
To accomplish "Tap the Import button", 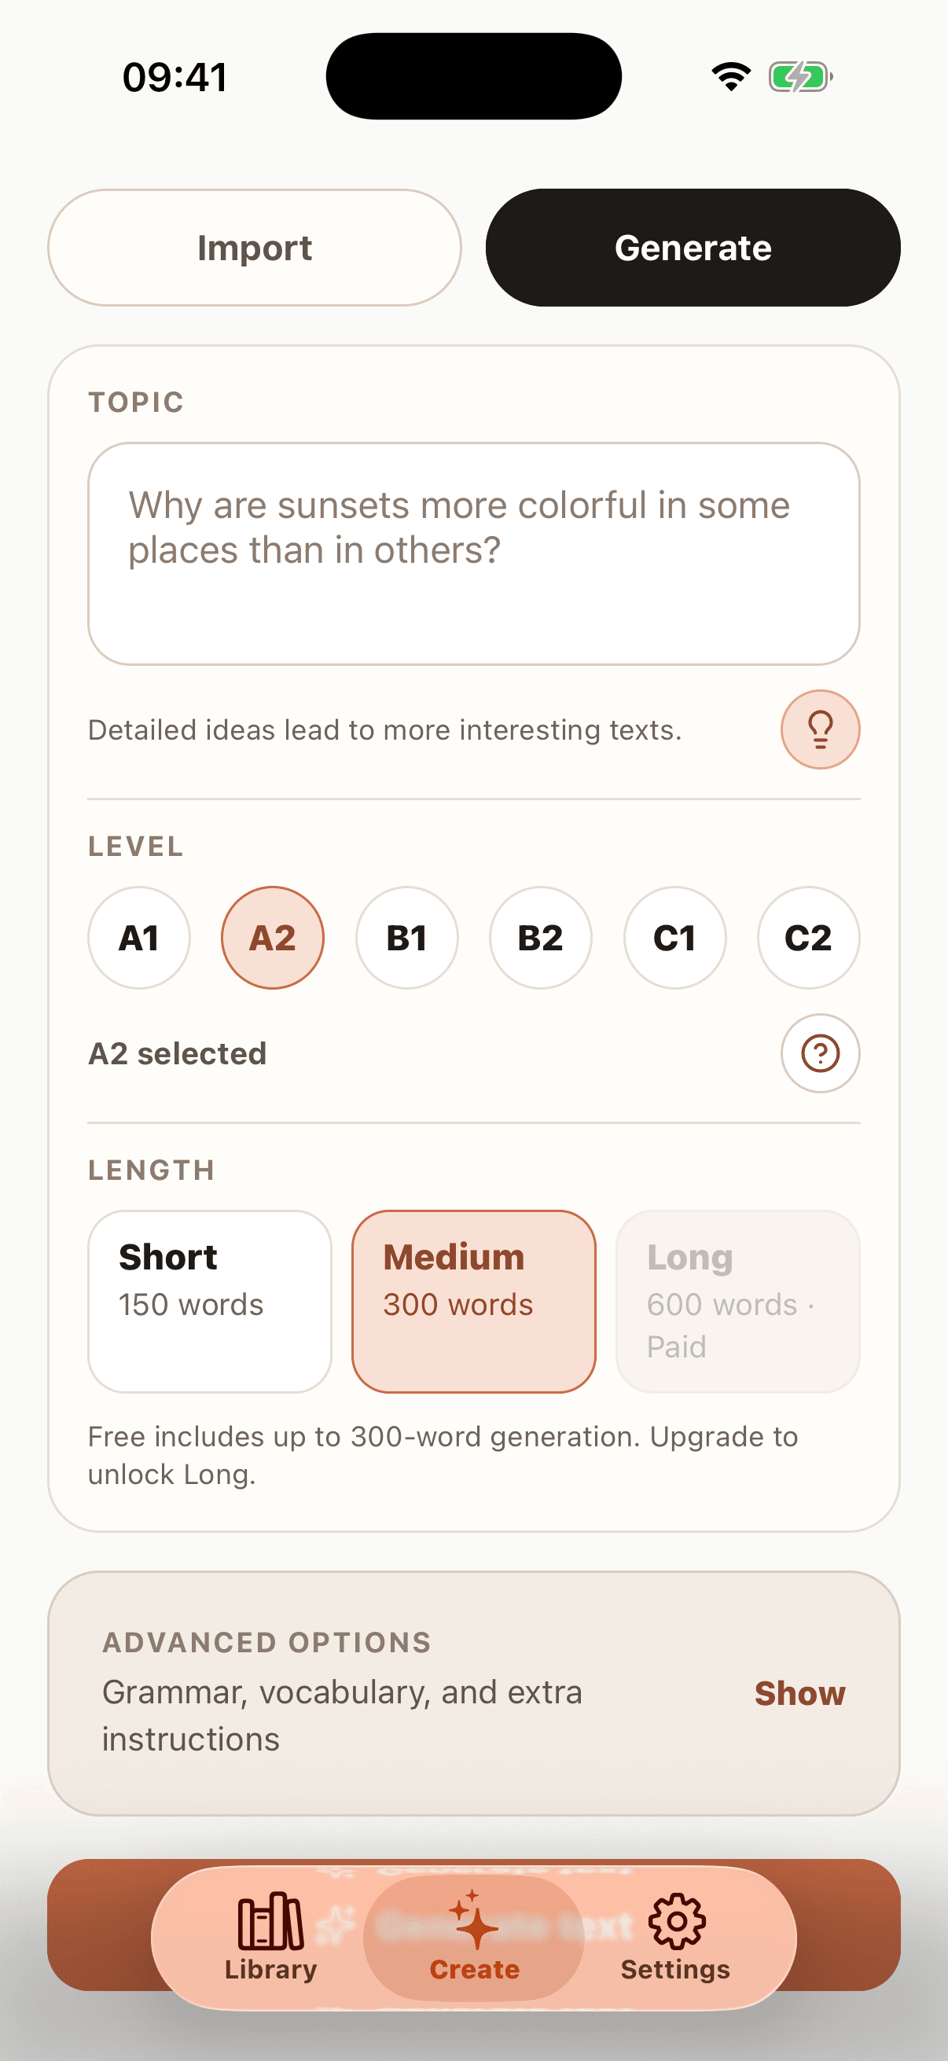I will pyautogui.click(x=255, y=248).
